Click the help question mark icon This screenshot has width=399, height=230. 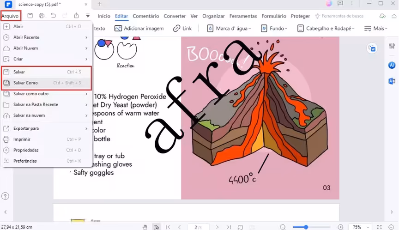click(6, 196)
